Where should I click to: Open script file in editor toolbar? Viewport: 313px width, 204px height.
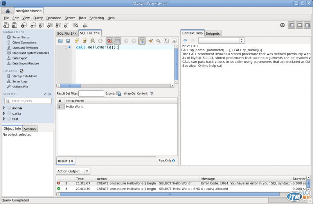60,41
